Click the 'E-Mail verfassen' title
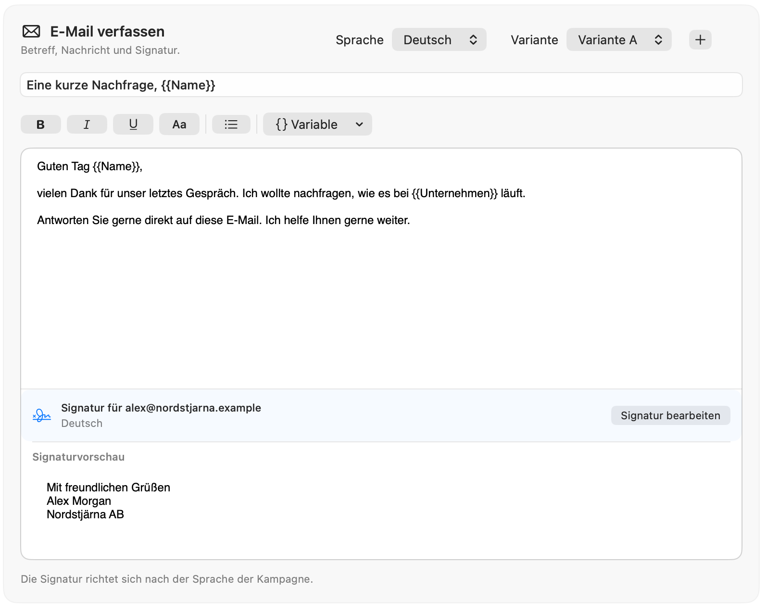767x613 pixels. coord(108,32)
